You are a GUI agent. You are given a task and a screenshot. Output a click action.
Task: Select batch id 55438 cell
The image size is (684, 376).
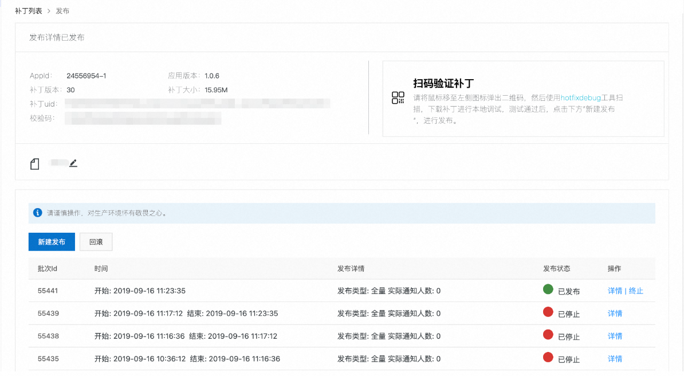click(x=48, y=336)
